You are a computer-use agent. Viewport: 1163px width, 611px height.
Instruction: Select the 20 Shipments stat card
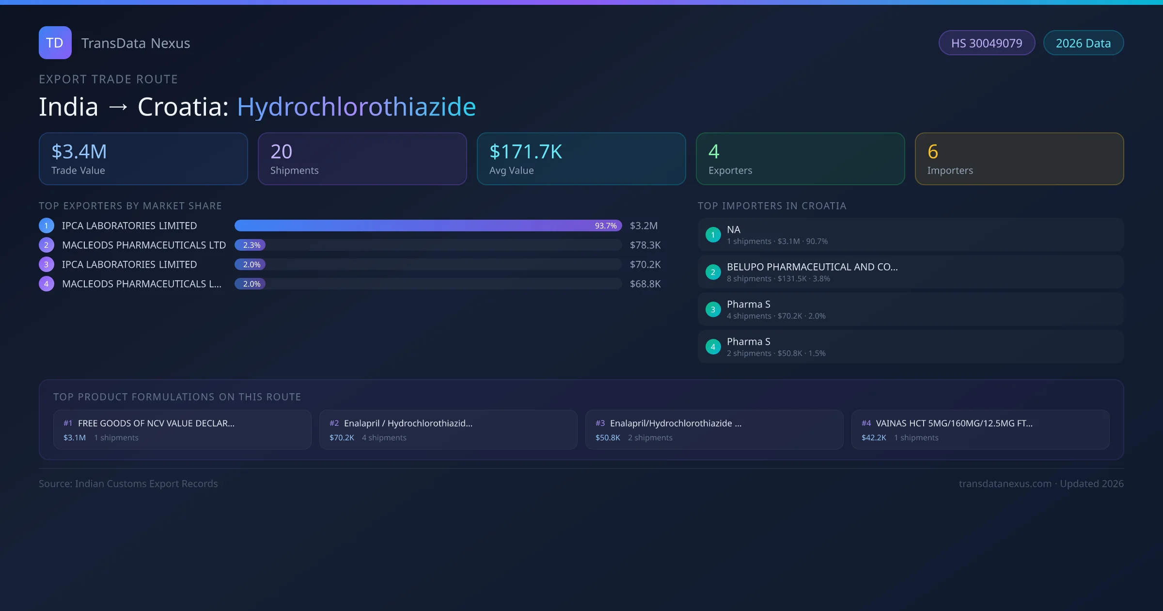(x=362, y=159)
